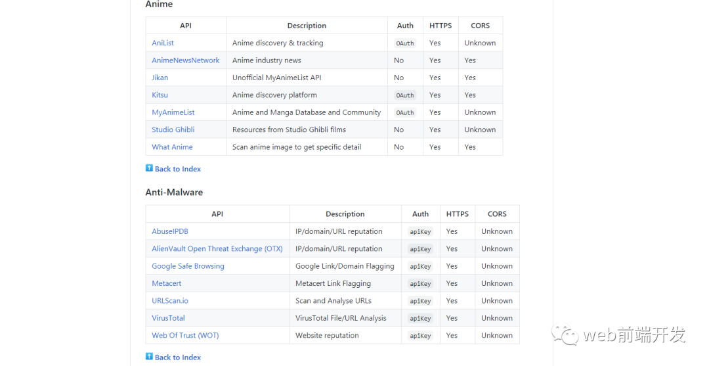Open the VirusTotal link
This screenshot has height=366, width=709.
[x=169, y=318]
